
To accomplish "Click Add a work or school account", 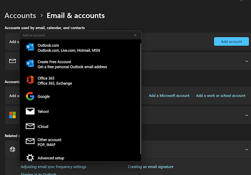I will tap(221, 95).
